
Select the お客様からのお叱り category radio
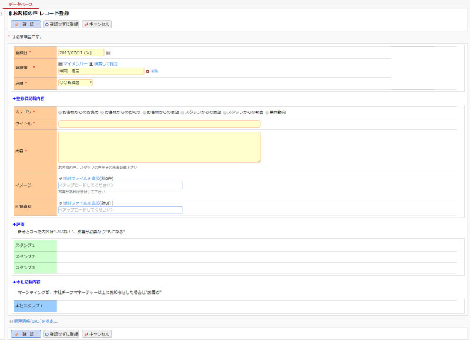102,112
